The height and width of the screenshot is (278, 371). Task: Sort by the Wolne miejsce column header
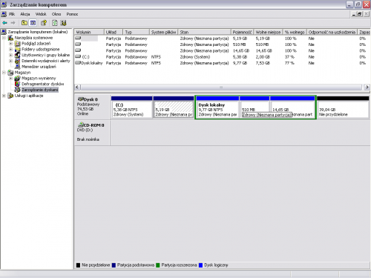[x=268, y=32]
